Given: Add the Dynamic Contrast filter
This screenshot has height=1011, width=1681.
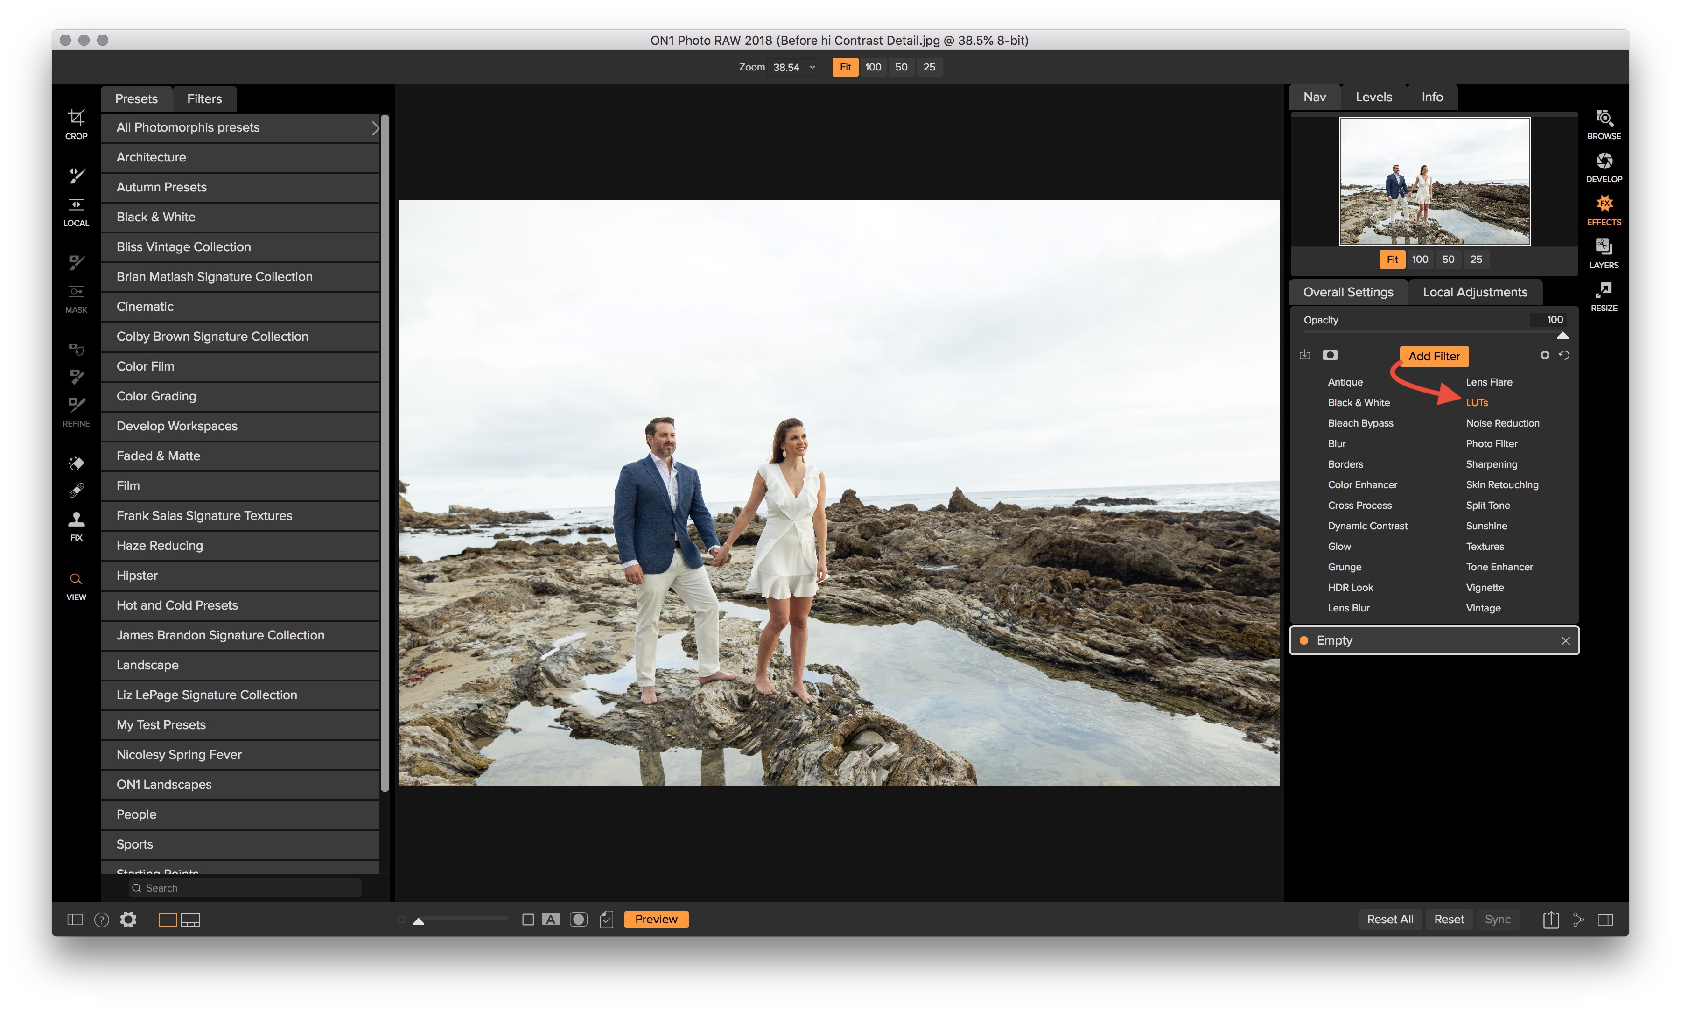Looking at the screenshot, I should pos(1367,526).
